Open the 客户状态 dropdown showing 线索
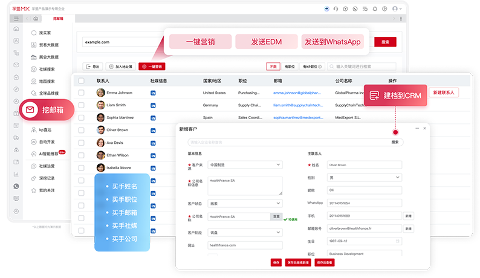 [245, 203]
